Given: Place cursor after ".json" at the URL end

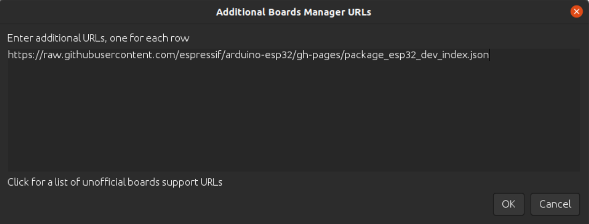Looking at the screenshot, I should point(489,55).
